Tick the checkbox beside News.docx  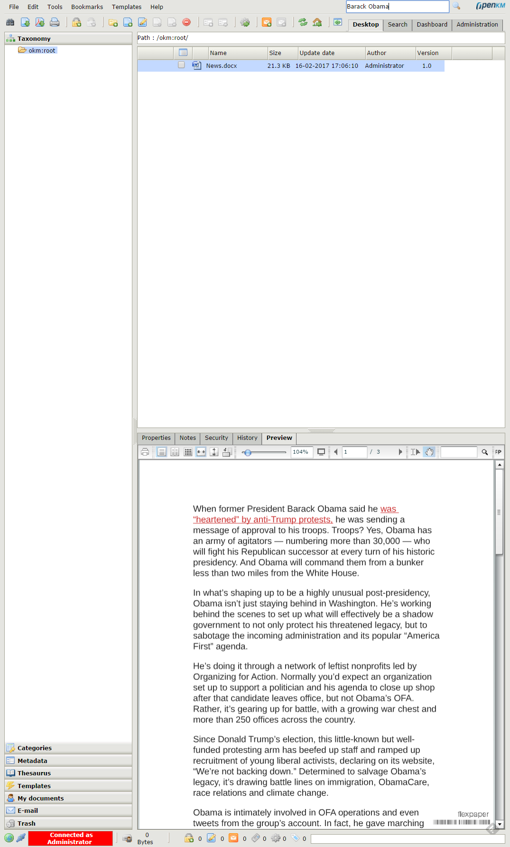point(181,65)
